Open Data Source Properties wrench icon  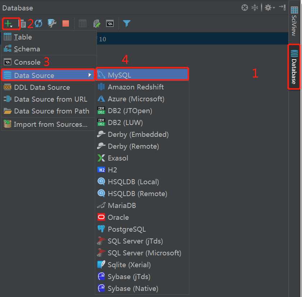pos(52,23)
